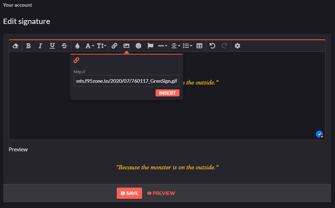Expand the text alignment dropdown
Viewport: 335px width, 208px height.
coord(175,46)
